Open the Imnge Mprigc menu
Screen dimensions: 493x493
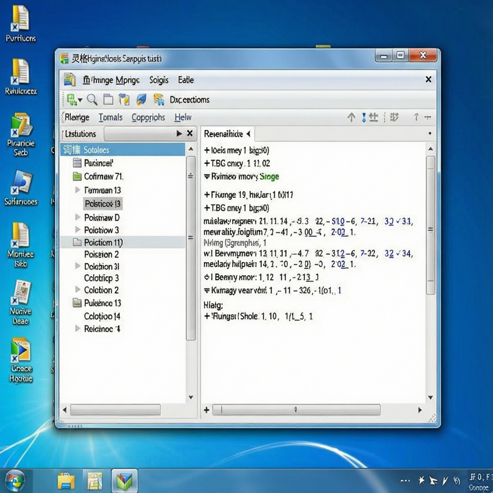tap(111, 80)
